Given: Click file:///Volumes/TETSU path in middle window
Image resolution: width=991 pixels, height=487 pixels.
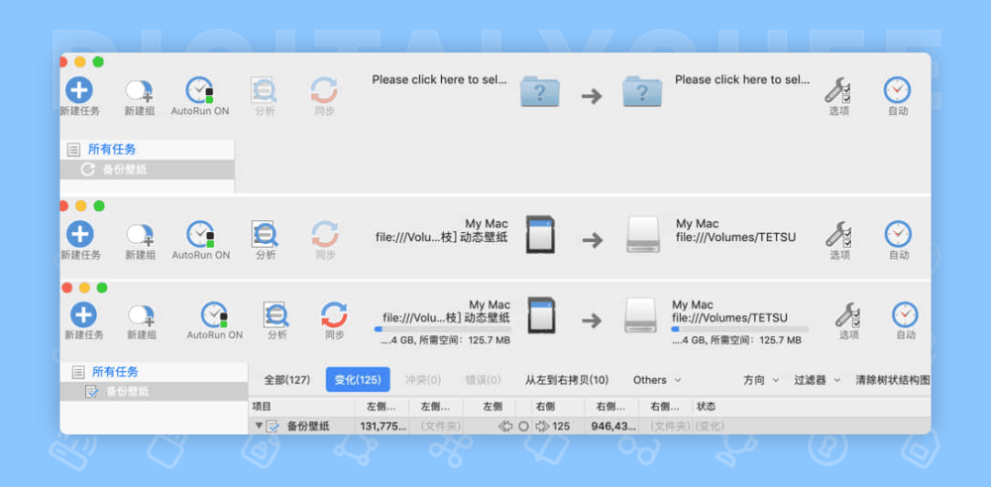Looking at the screenshot, I should point(735,238).
